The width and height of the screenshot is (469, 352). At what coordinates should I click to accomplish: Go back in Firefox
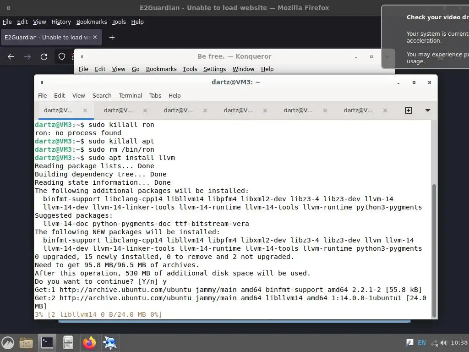(x=11, y=56)
